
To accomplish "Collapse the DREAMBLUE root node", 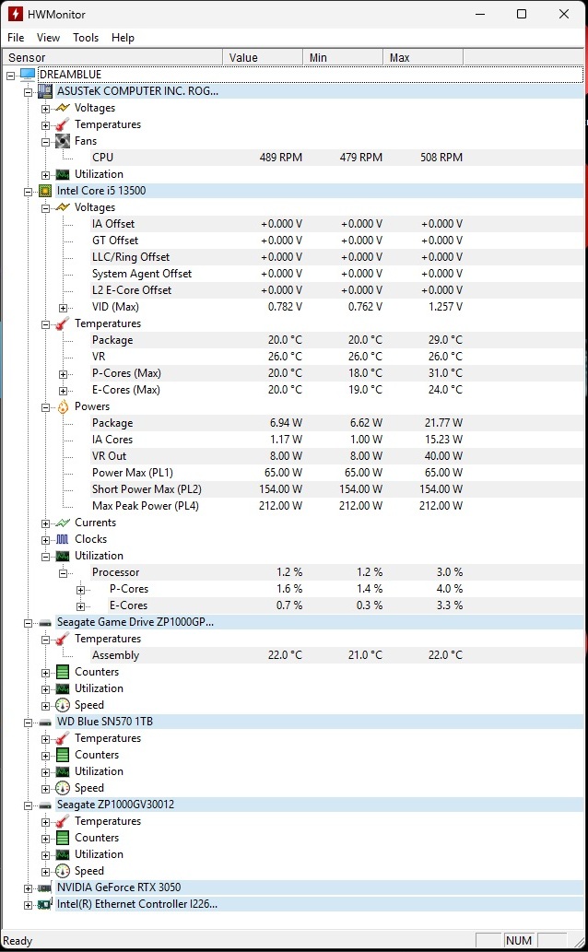I will click(10, 76).
